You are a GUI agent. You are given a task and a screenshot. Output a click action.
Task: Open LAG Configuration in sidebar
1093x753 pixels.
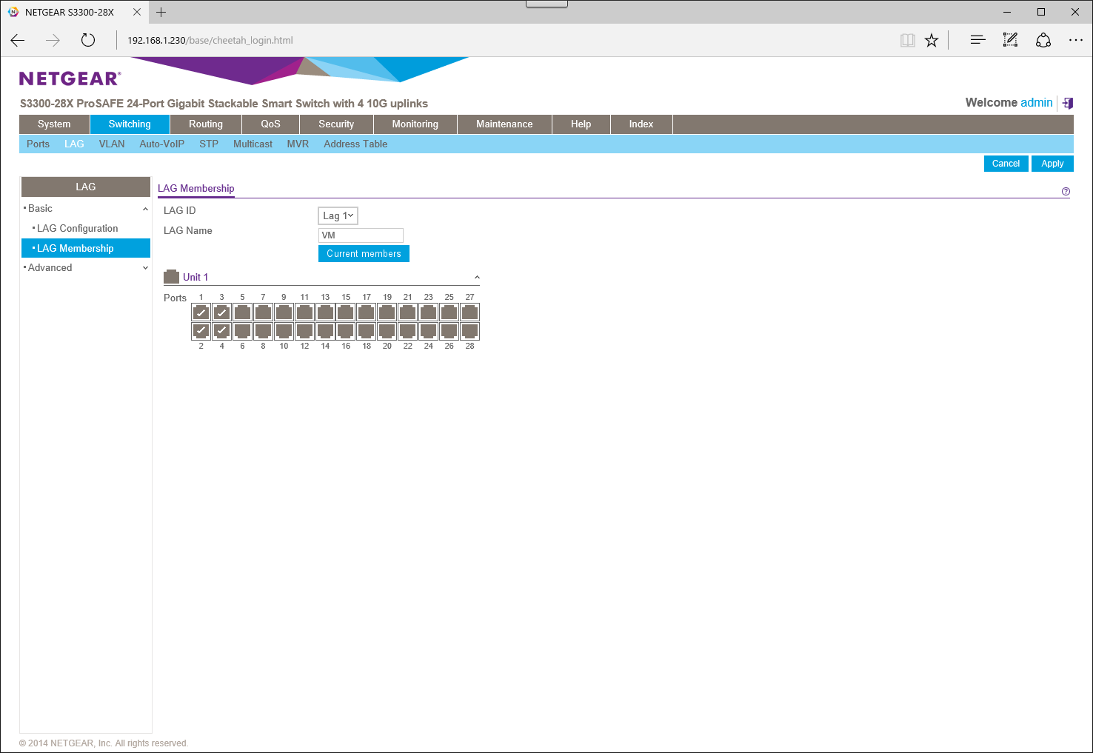tap(78, 228)
